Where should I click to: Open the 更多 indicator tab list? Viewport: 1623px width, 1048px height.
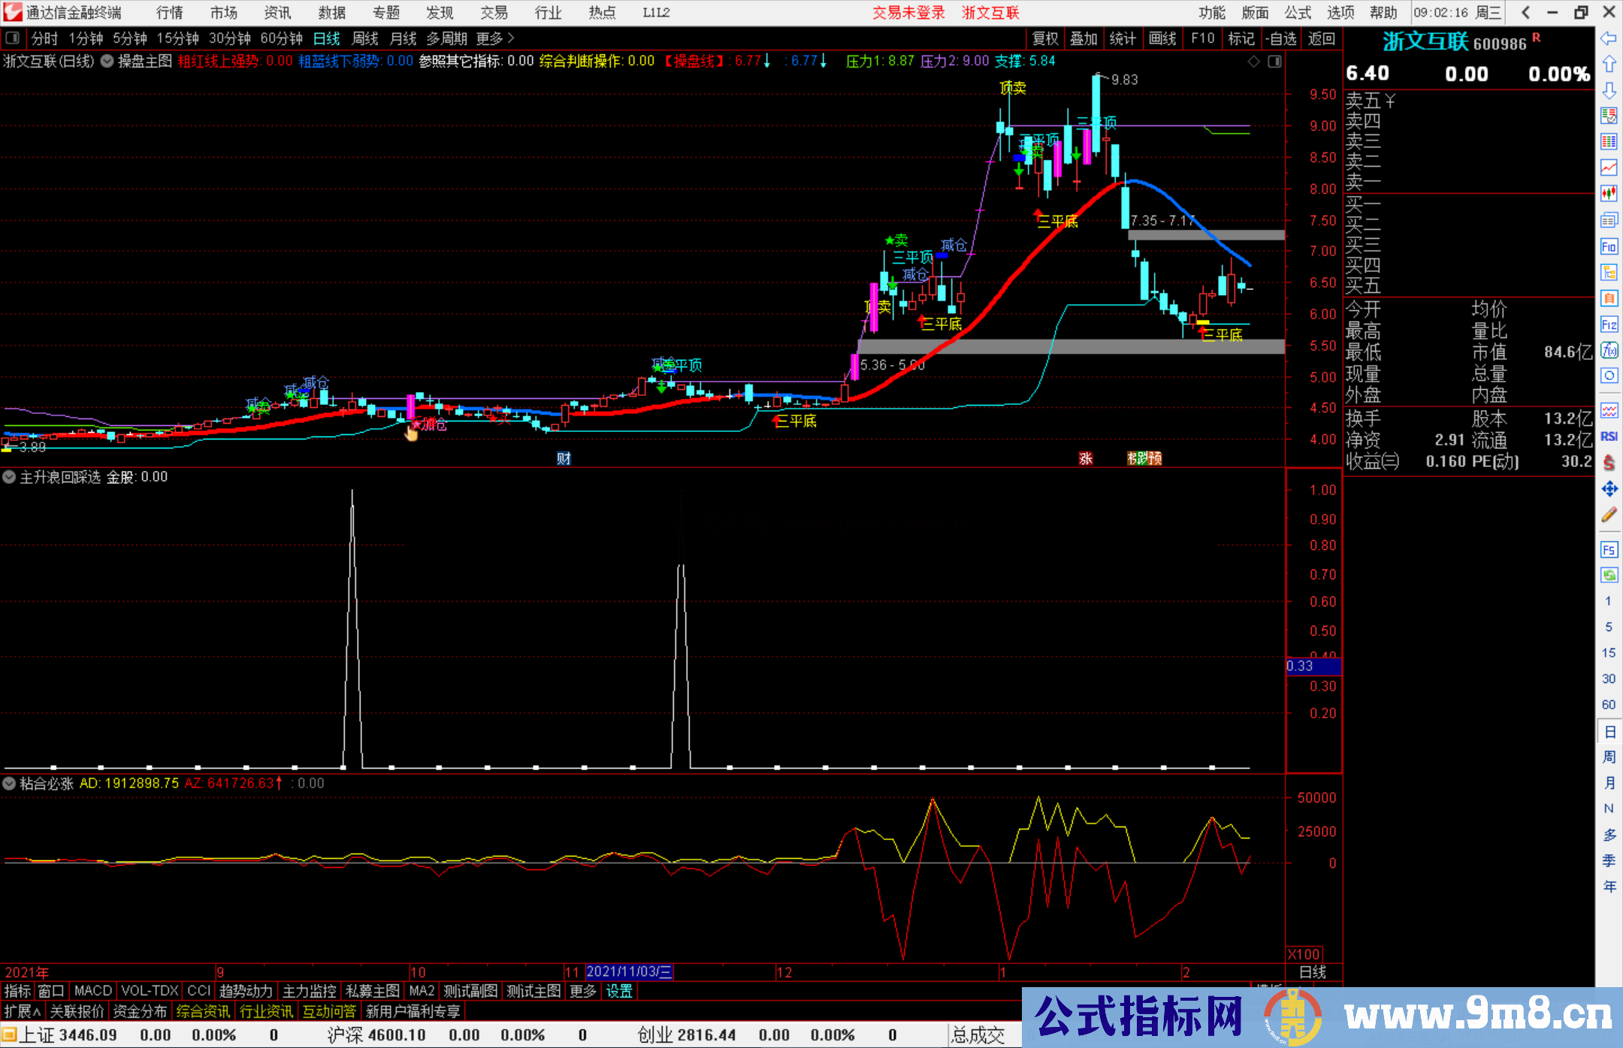(582, 992)
